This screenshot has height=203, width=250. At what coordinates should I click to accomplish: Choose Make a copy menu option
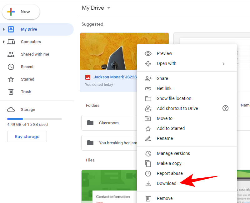click(169, 163)
